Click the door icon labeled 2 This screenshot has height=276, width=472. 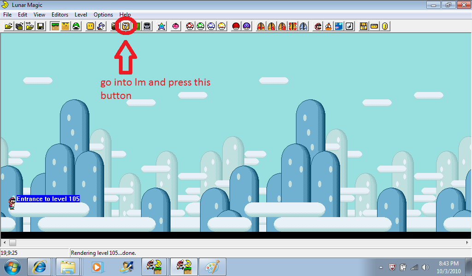(283, 26)
